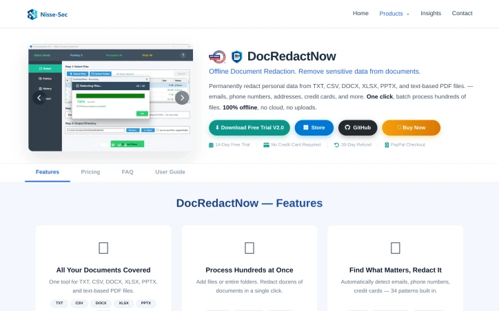Switch to the Pricing tab
The width and height of the screenshot is (499, 311).
point(90,172)
